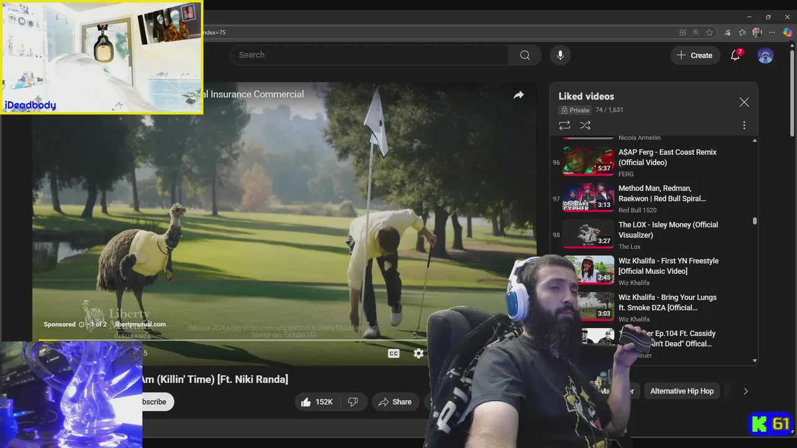This screenshot has width=797, height=448.
Task: Open the player settings gear
Action: click(418, 353)
